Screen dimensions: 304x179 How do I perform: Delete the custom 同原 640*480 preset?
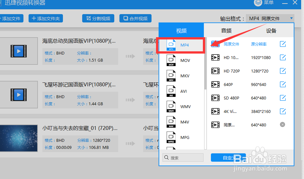coord(282,124)
